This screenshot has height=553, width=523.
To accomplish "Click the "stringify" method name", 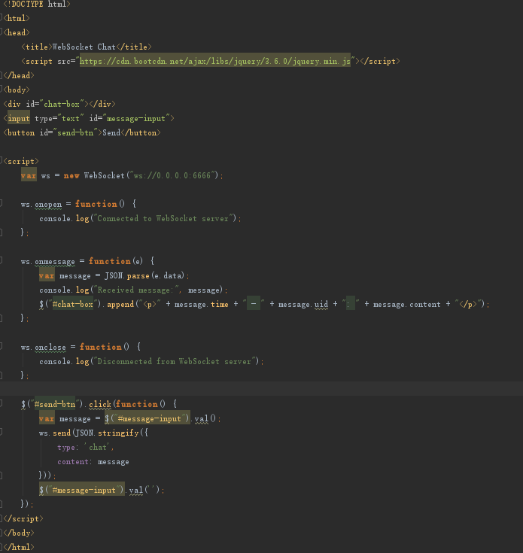I will coord(118,433).
